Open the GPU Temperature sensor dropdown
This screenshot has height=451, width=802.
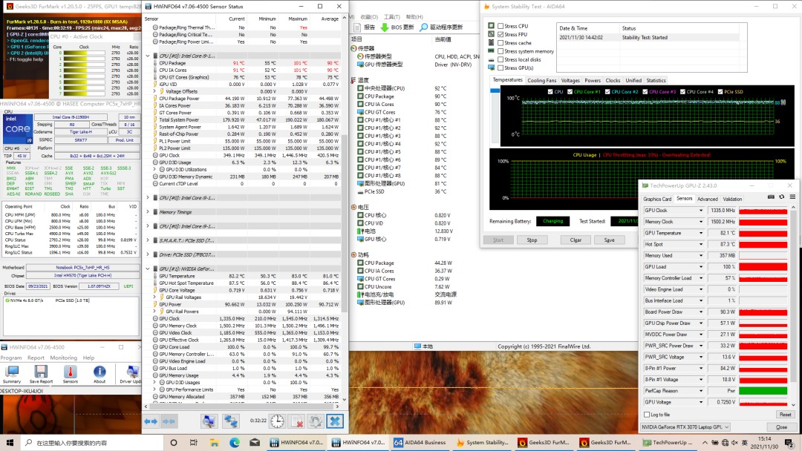click(x=700, y=233)
